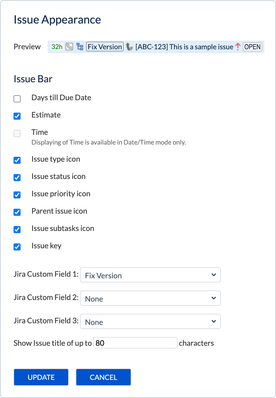Turn off the Issue status icon option
Image resolution: width=276 pixels, height=398 pixels.
pyautogui.click(x=17, y=178)
